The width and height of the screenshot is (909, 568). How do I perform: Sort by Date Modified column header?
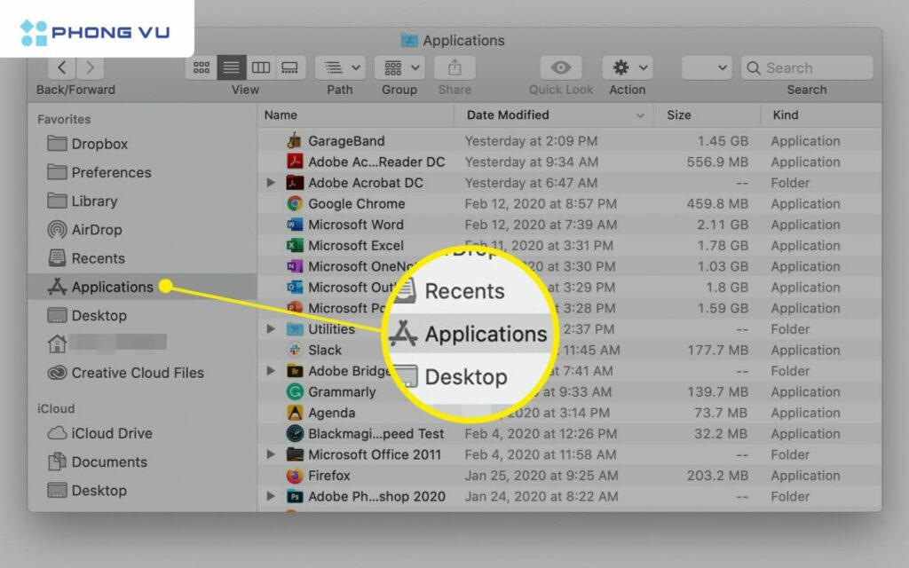click(x=508, y=114)
